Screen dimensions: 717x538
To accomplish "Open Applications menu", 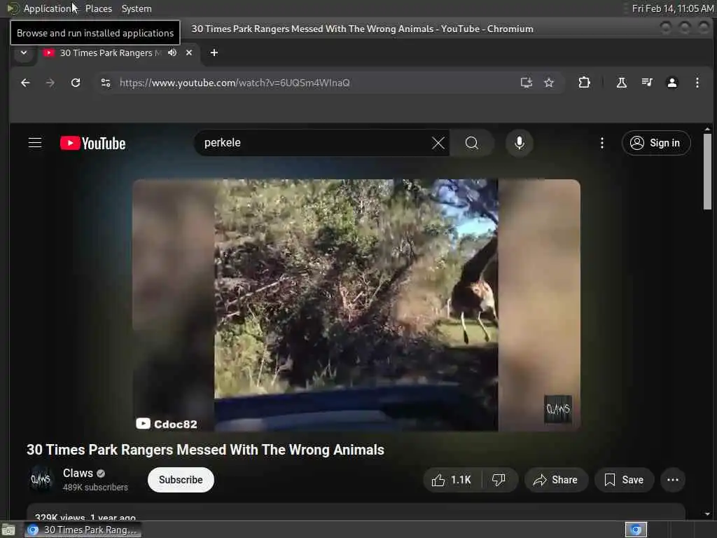I will click(x=41, y=8).
